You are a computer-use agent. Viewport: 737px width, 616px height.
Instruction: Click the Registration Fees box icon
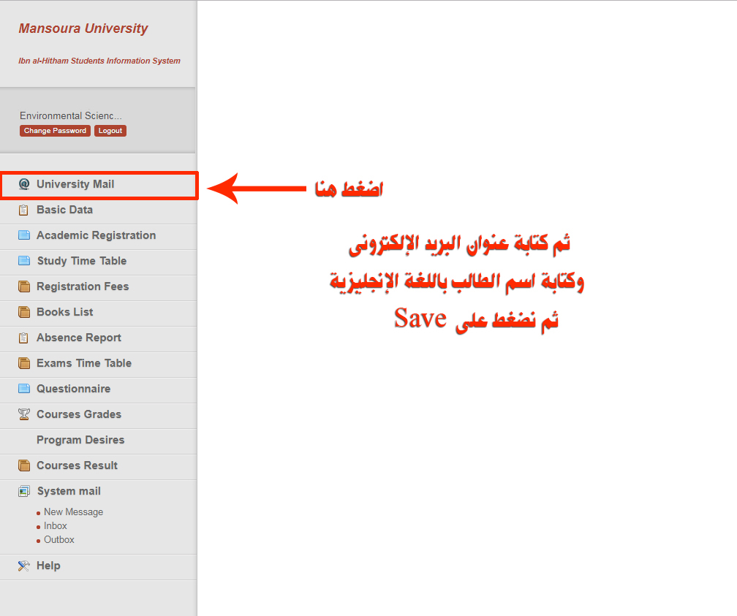coord(23,286)
